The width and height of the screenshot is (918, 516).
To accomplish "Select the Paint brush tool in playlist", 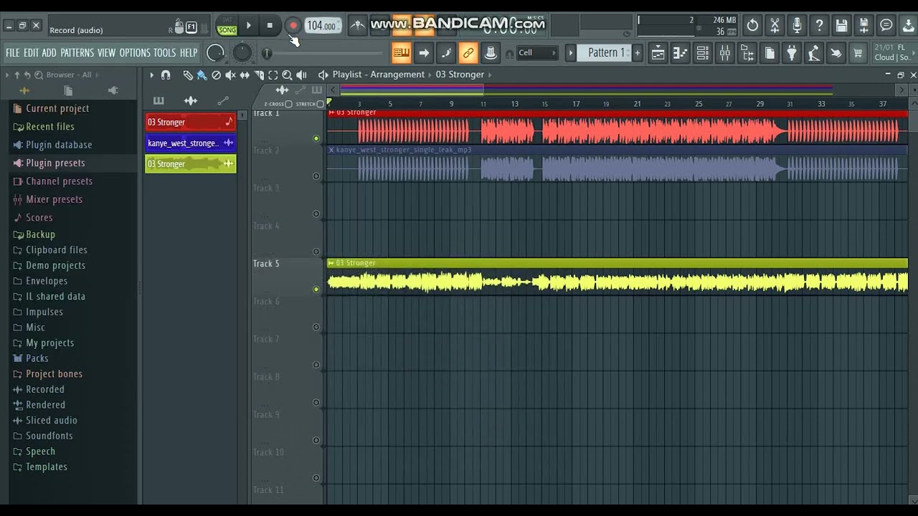I will click(202, 75).
